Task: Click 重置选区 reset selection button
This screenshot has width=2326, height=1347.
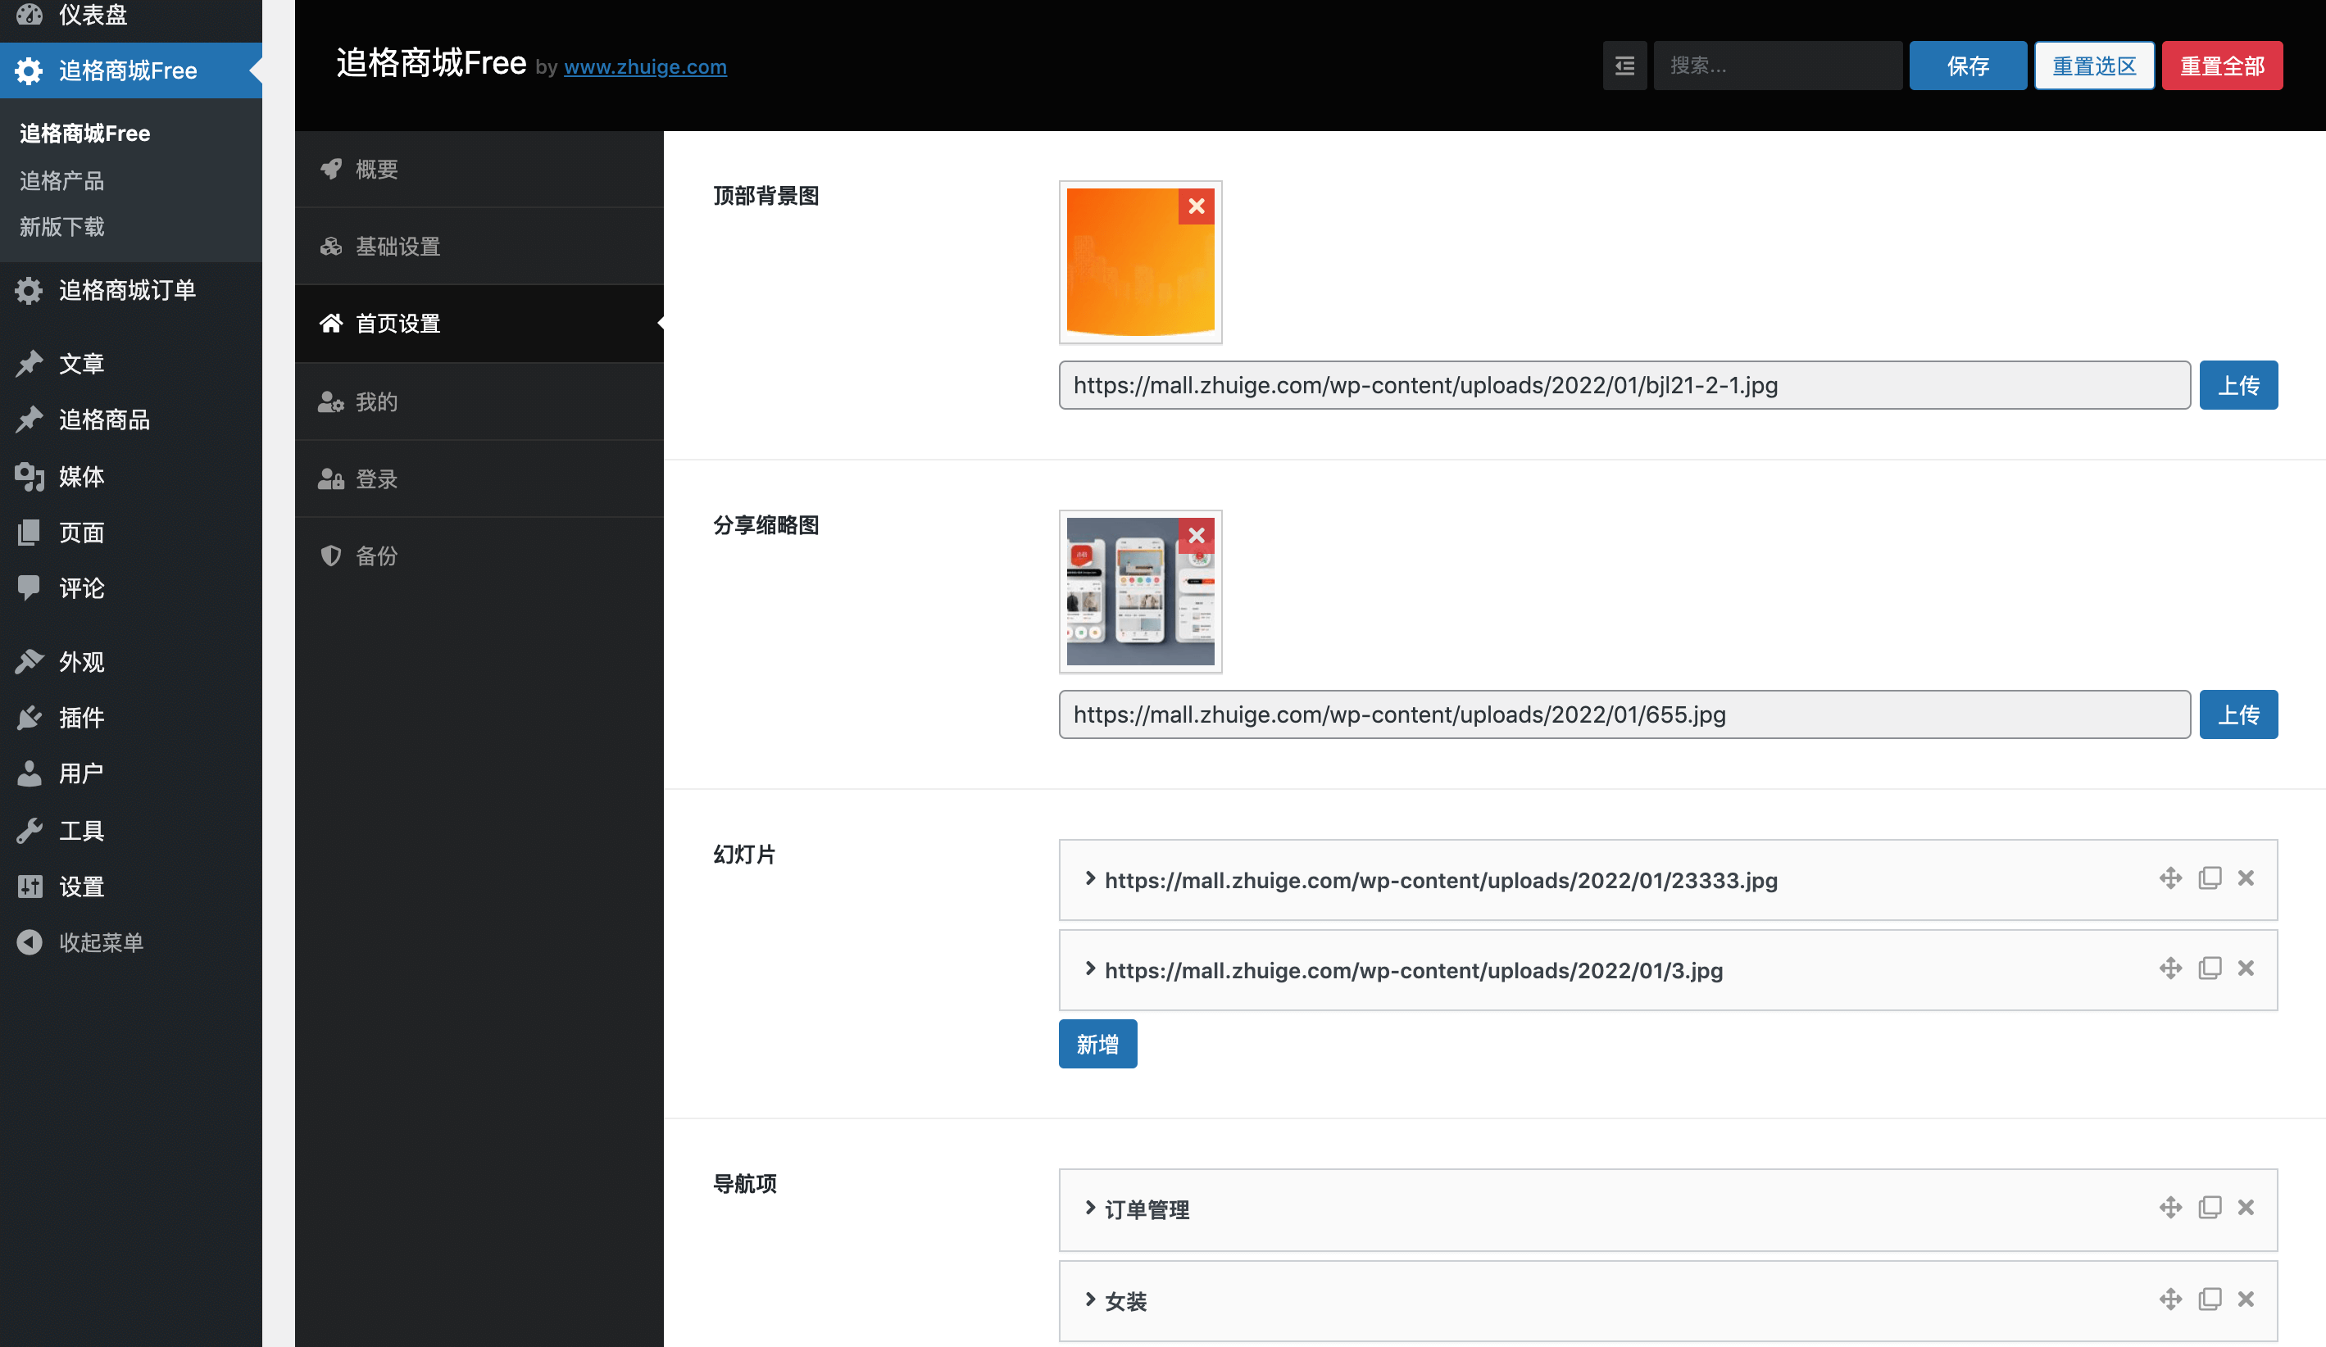Action: pos(2095,66)
